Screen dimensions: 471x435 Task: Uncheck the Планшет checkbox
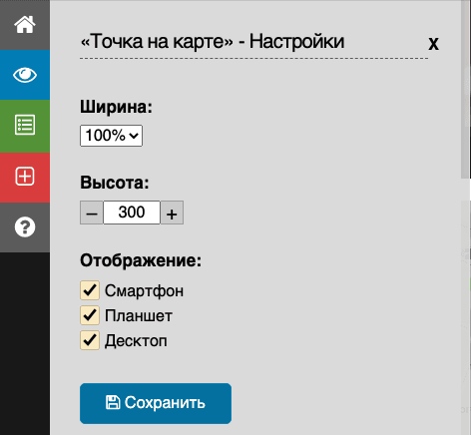(x=90, y=315)
